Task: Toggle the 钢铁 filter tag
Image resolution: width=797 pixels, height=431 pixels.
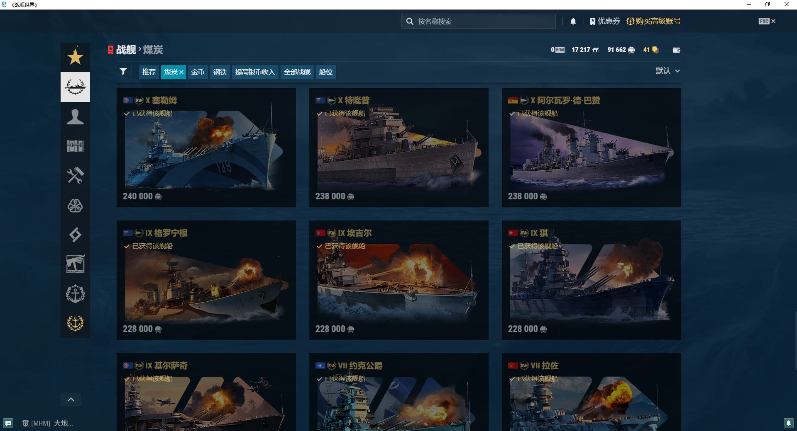Action: point(220,72)
